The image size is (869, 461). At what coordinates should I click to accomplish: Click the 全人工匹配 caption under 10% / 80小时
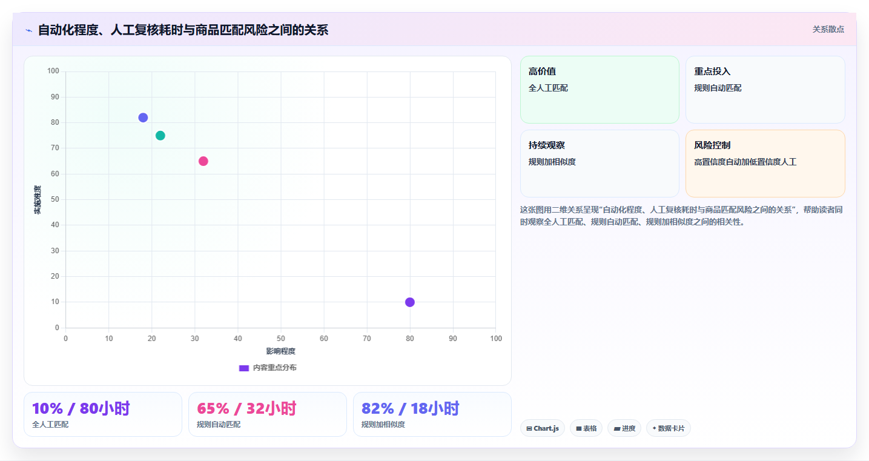point(50,425)
